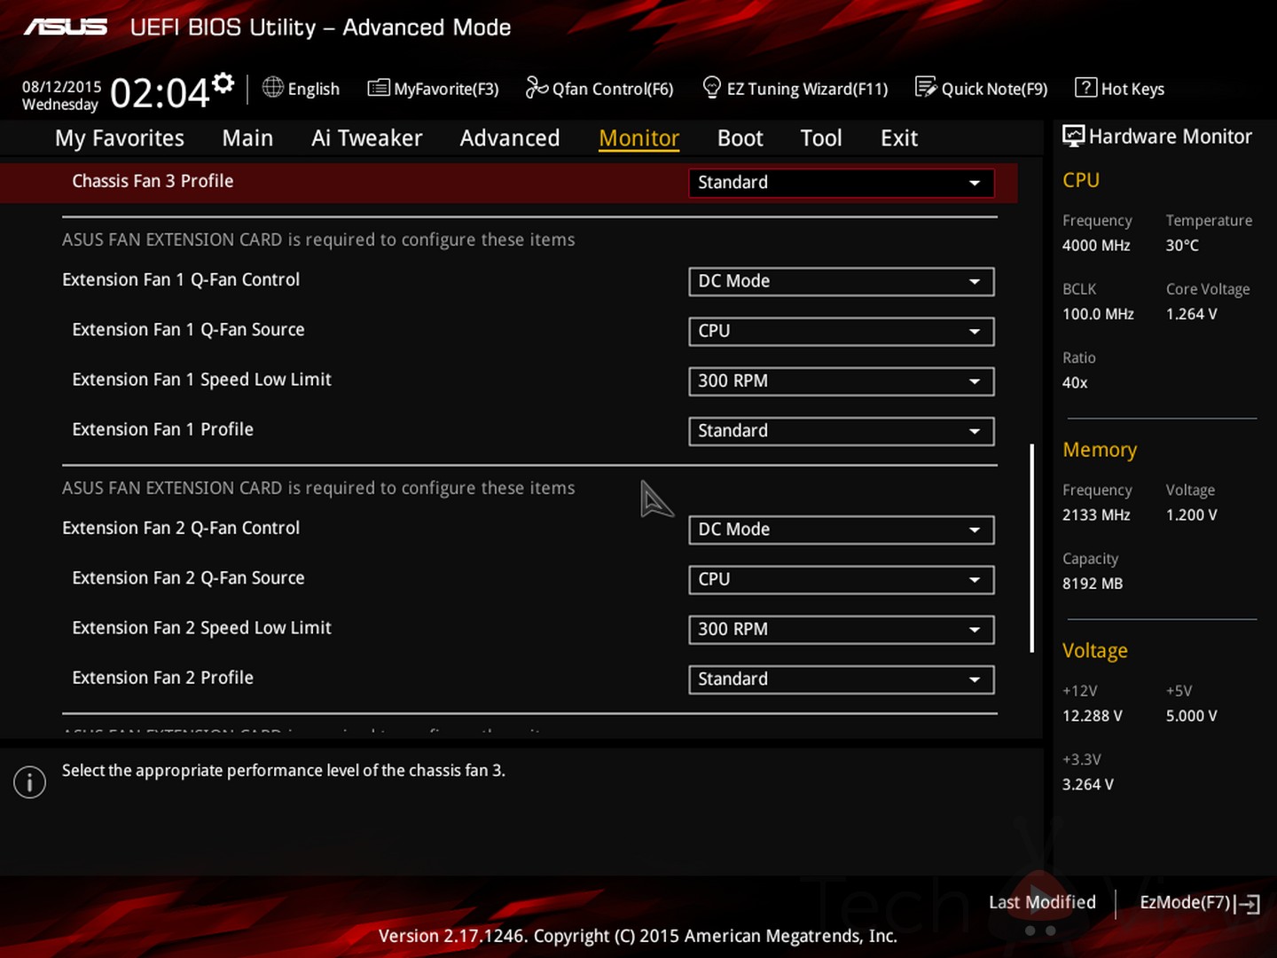Click the info icon in help area
Screen dimensions: 1277x958
pyautogui.click(x=29, y=781)
